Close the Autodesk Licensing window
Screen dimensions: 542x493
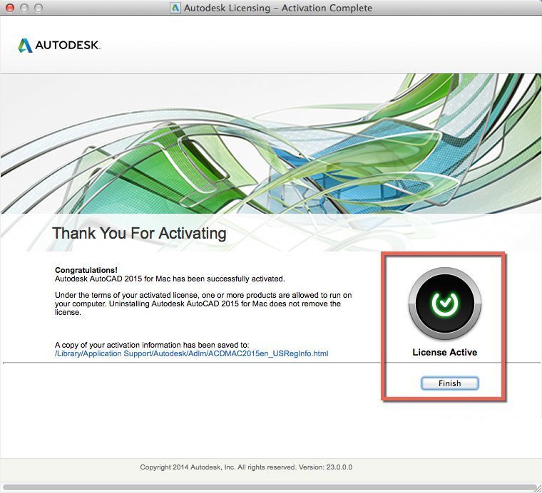(x=10, y=8)
